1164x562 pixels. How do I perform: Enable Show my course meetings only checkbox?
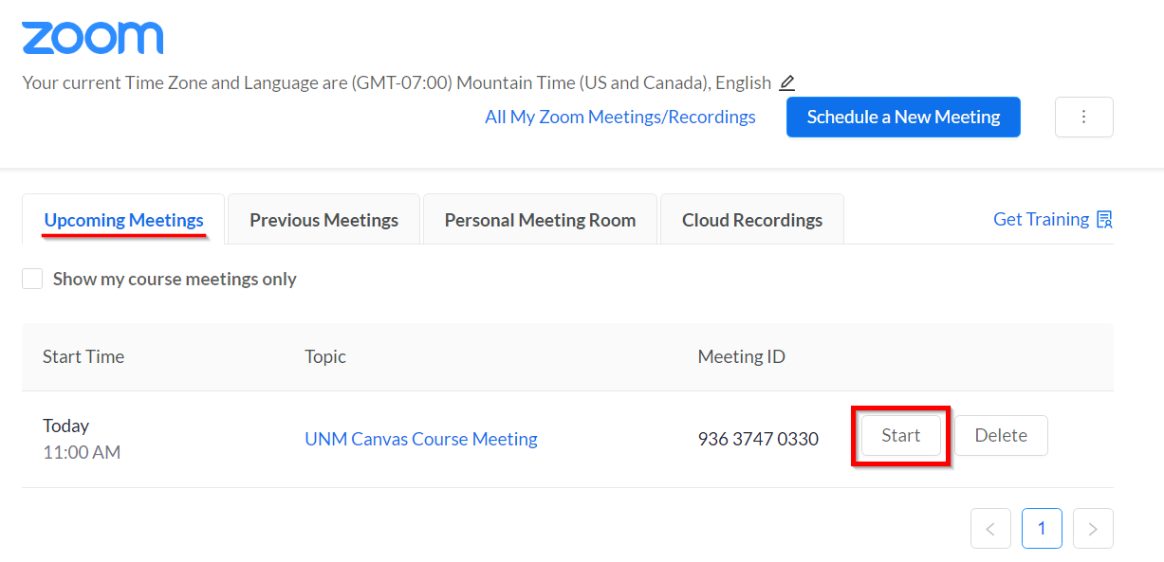click(x=32, y=279)
